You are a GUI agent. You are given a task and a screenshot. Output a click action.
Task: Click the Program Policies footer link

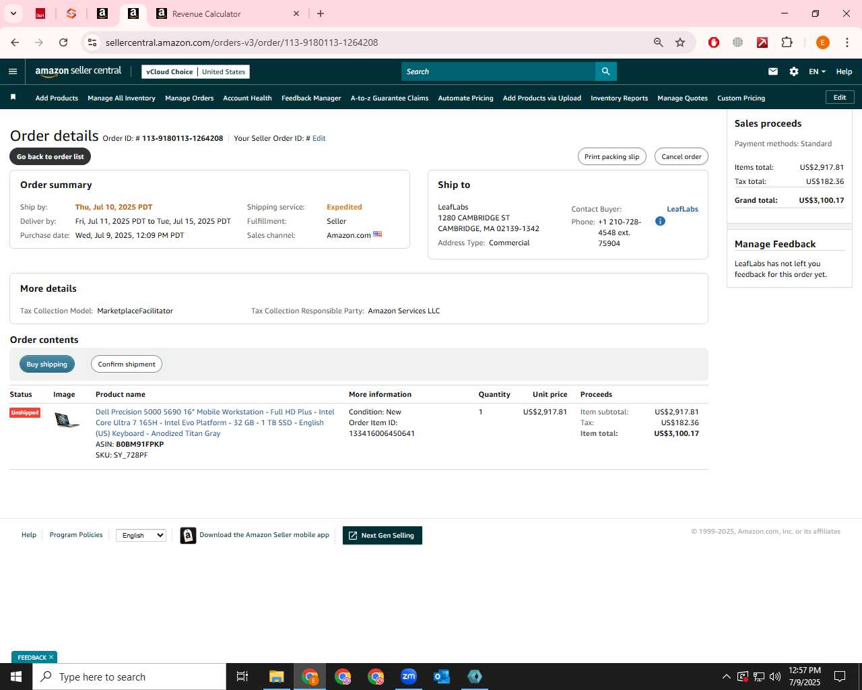pyautogui.click(x=76, y=534)
